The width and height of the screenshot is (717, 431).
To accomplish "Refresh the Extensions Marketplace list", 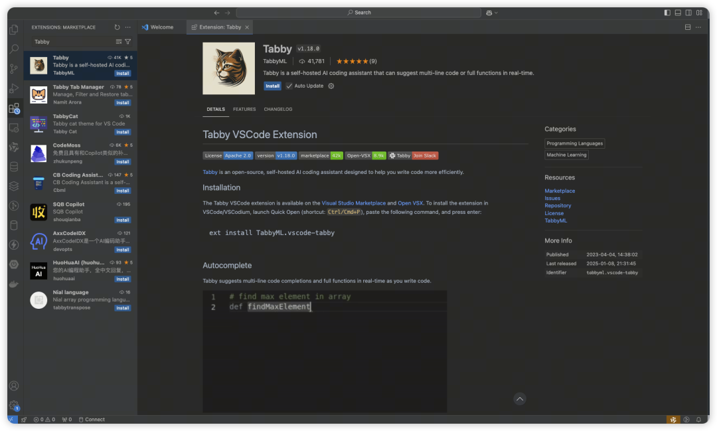I will [117, 27].
